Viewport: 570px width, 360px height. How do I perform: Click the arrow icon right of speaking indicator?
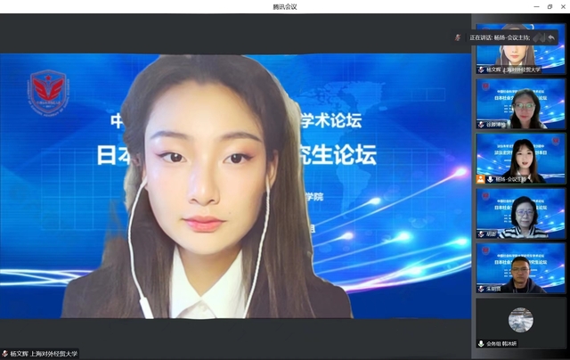[x=551, y=38]
